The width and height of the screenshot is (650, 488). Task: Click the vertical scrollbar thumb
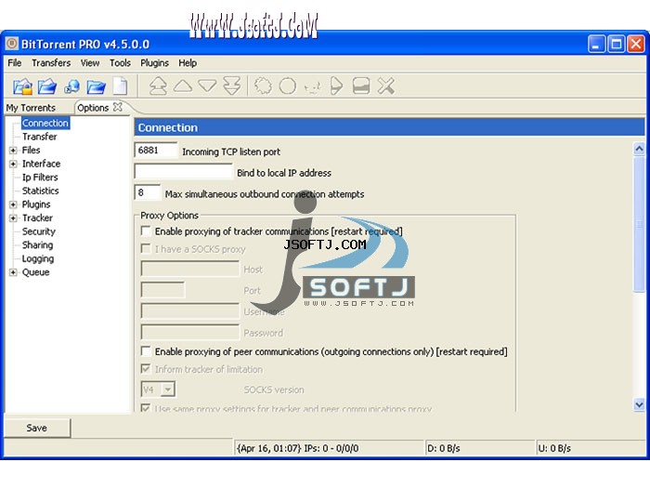639,224
